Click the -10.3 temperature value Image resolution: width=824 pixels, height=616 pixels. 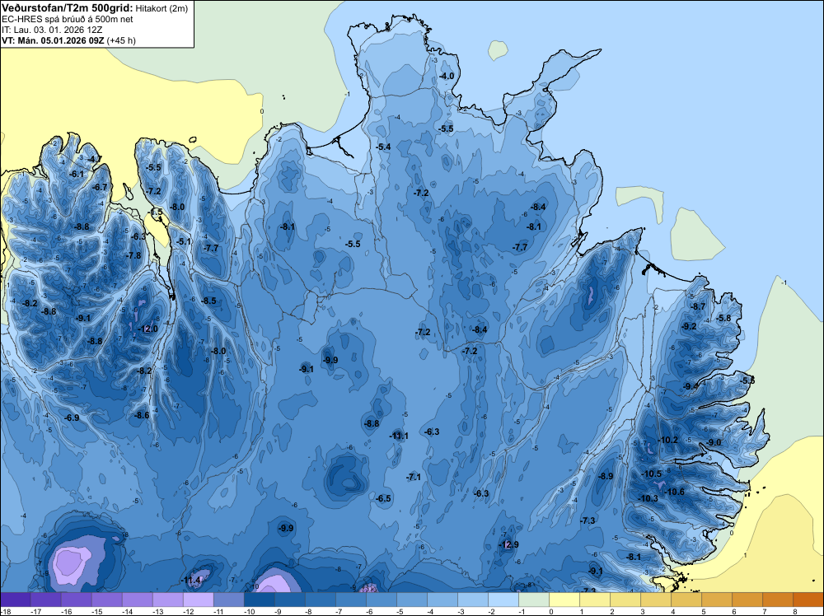point(648,498)
